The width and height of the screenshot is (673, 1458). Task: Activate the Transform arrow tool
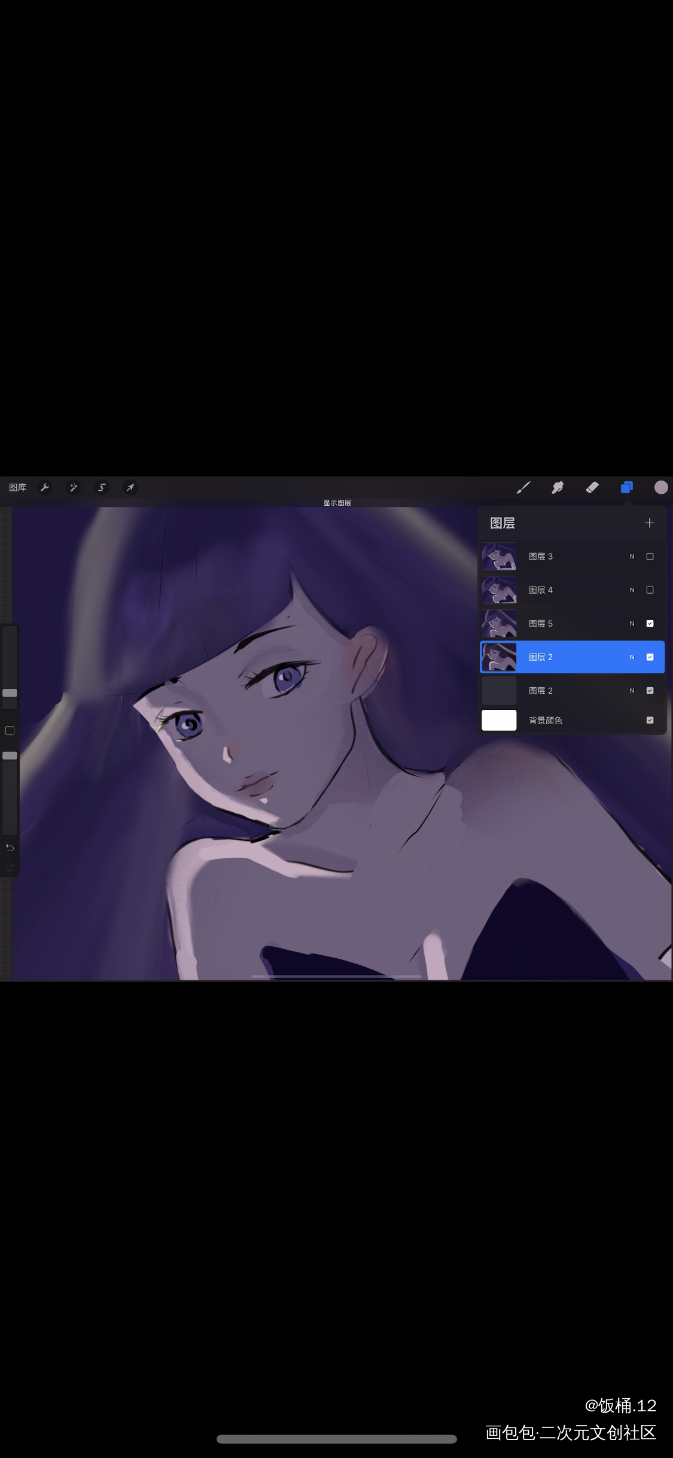pos(130,488)
